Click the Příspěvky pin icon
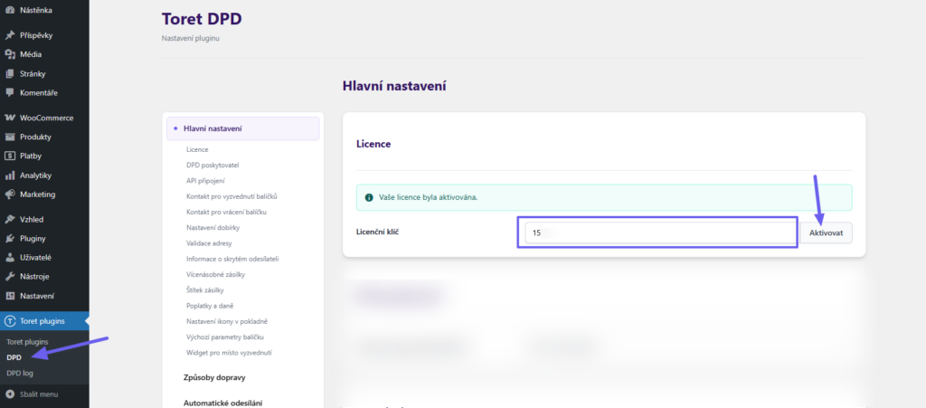 point(9,35)
